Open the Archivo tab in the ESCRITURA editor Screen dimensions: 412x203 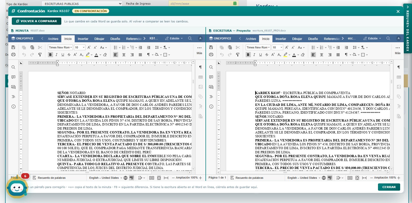(251, 39)
